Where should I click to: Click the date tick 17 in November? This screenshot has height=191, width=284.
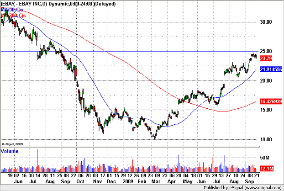click(103, 175)
